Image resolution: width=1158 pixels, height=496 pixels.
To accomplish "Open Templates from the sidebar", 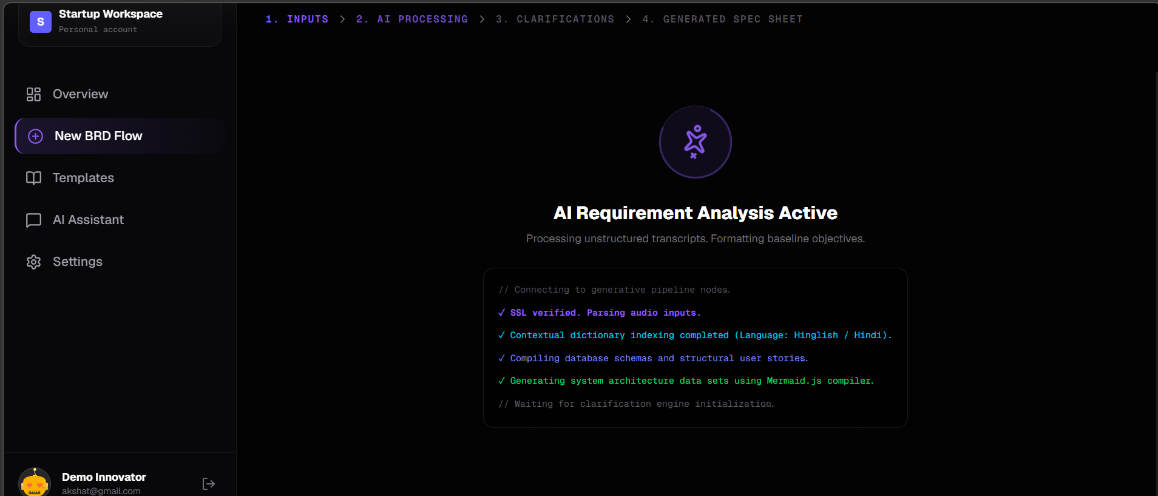I will pyautogui.click(x=83, y=178).
